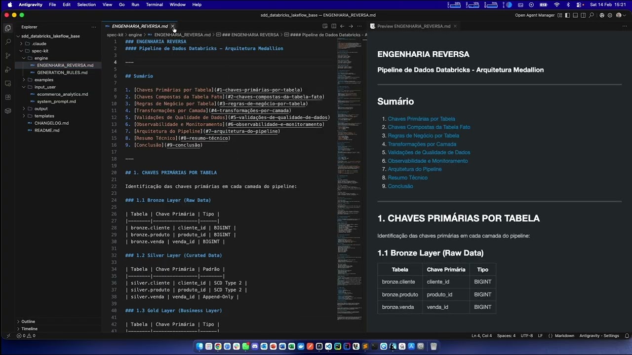Viewport: 632px width, 355px height.
Task: Select the ENGENHARIA_REVERSA.md editor tab
Action: [x=140, y=26]
